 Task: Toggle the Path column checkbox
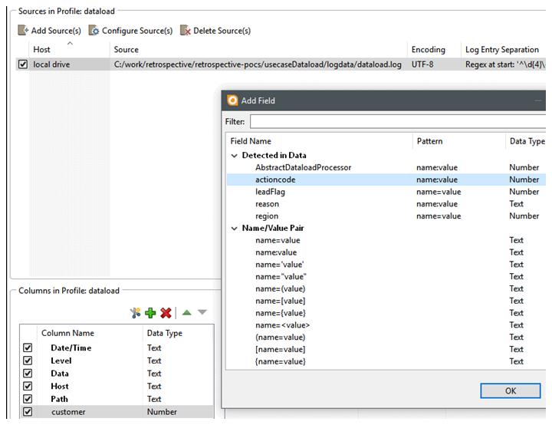[x=28, y=399]
